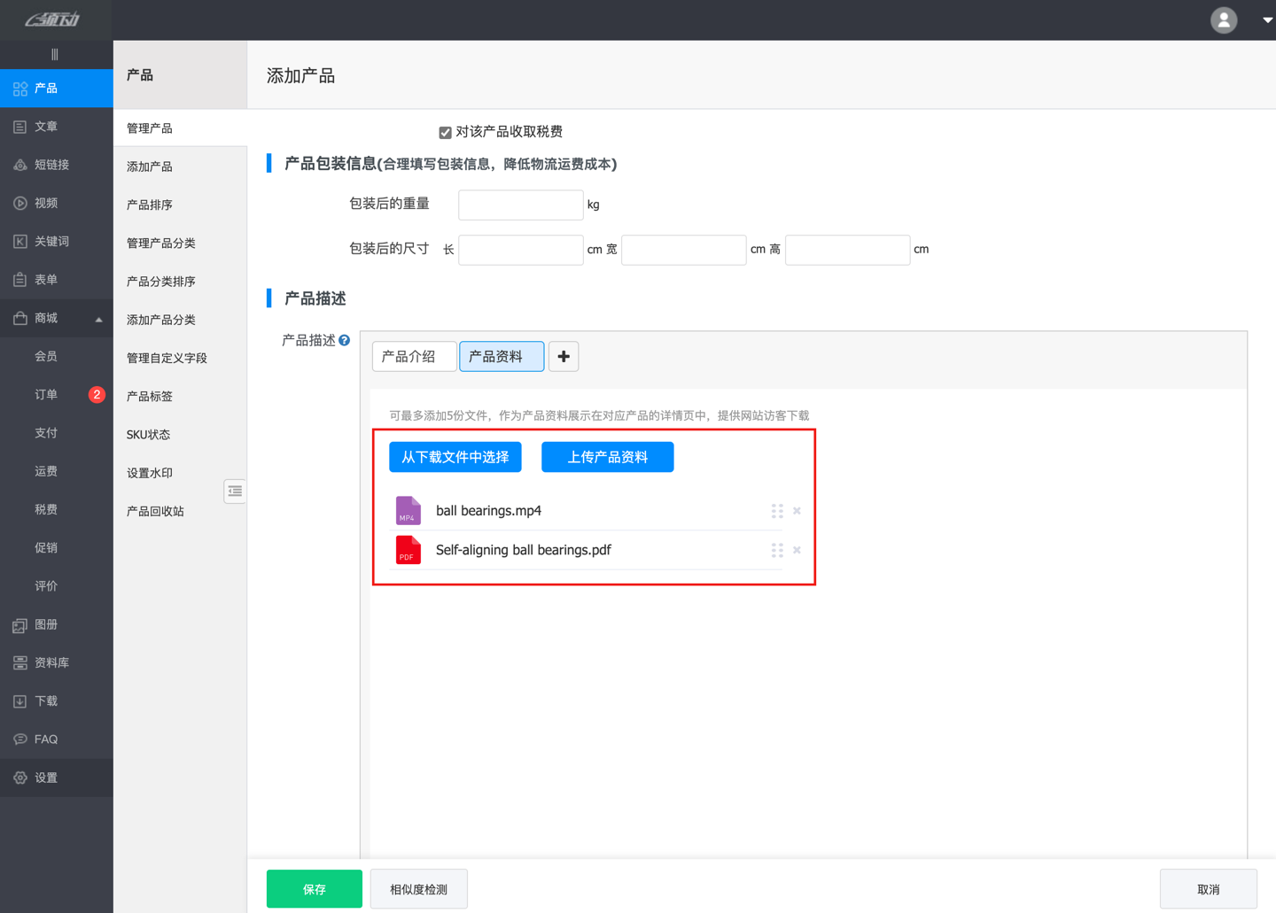The width and height of the screenshot is (1276, 913).
Task: Go to 关键词 in the sidebar
Action: pyautogui.click(x=48, y=240)
